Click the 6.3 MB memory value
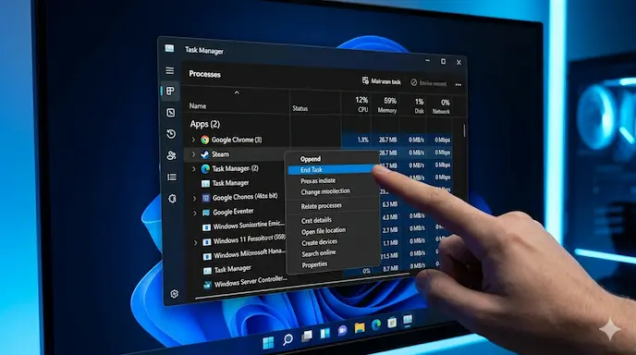 click(x=390, y=204)
